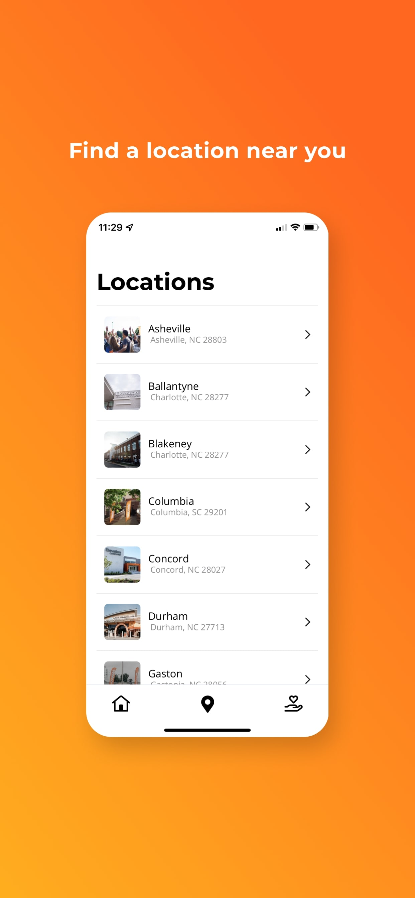
Task: Select the Gaston location entry
Action: (x=207, y=672)
